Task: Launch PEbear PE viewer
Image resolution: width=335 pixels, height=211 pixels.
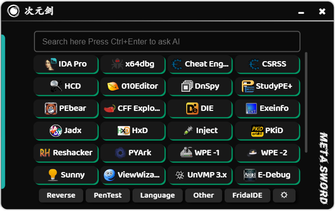Action: coord(66,108)
